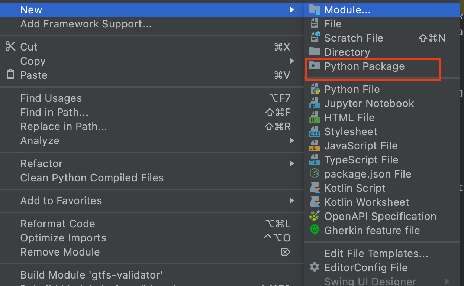Click the Python File icon

tap(315, 90)
